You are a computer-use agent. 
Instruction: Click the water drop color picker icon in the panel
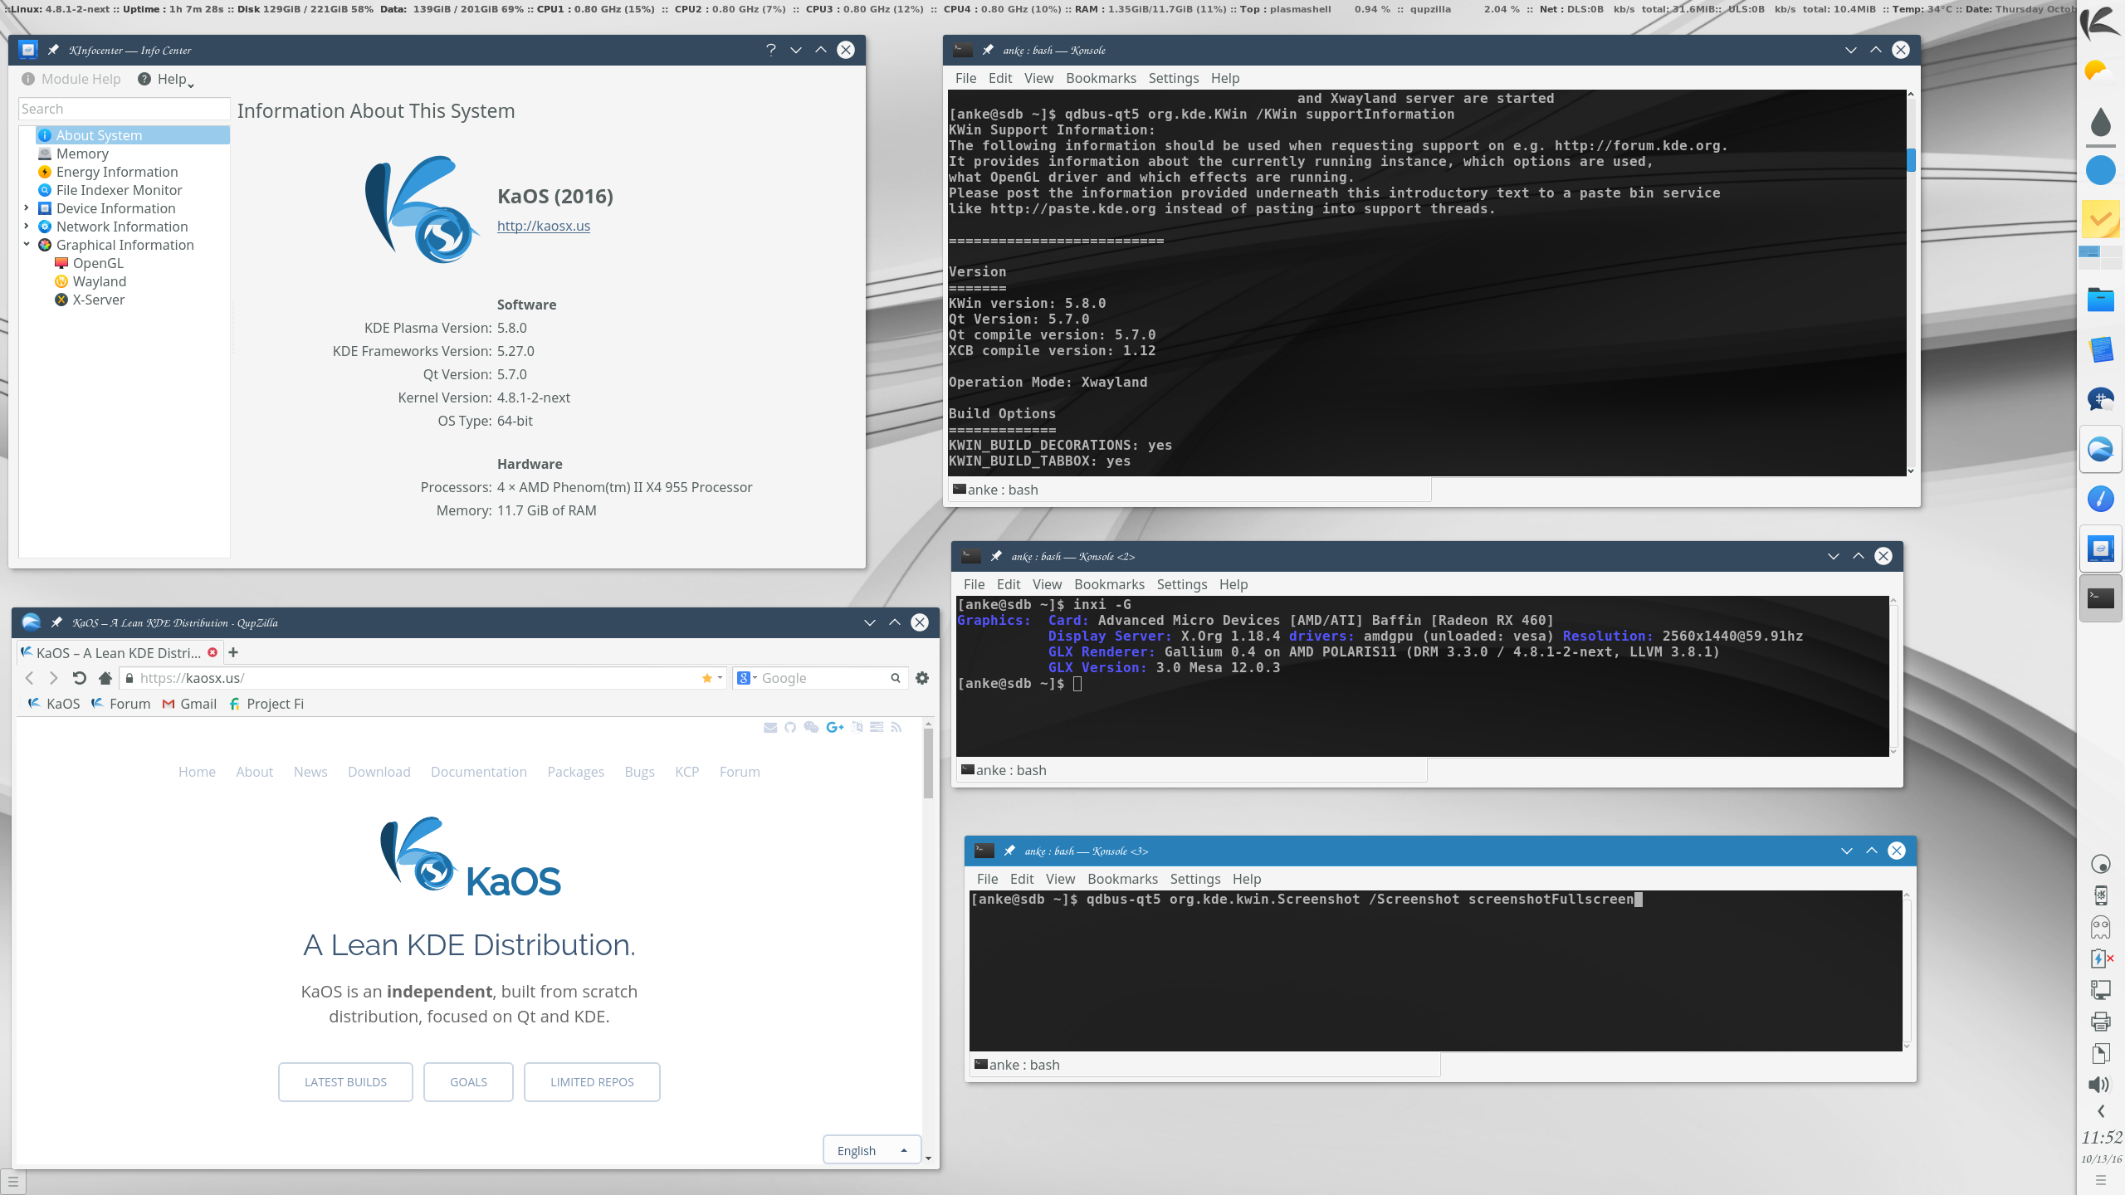(2100, 121)
